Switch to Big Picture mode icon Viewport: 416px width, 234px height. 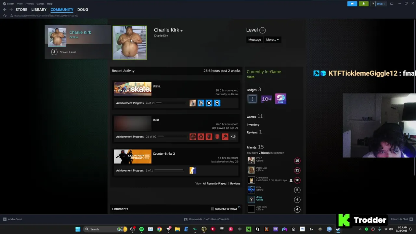click(392, 4)
